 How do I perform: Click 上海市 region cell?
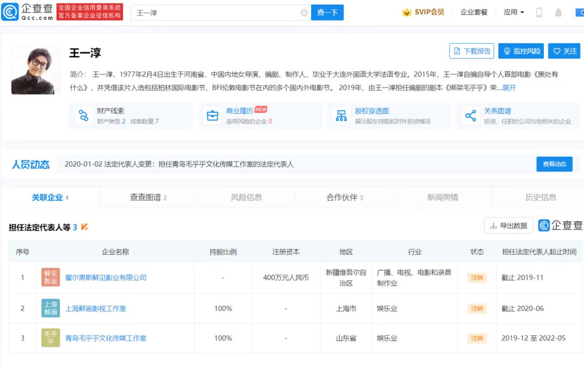346,309
